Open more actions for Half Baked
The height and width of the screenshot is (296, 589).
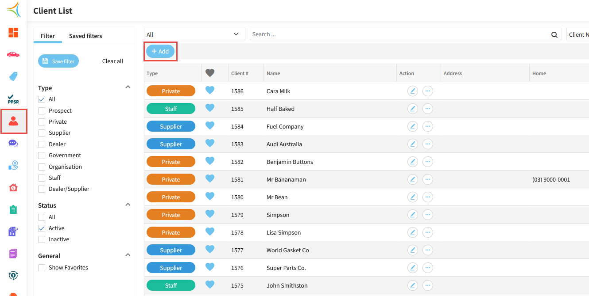point(428,109)
